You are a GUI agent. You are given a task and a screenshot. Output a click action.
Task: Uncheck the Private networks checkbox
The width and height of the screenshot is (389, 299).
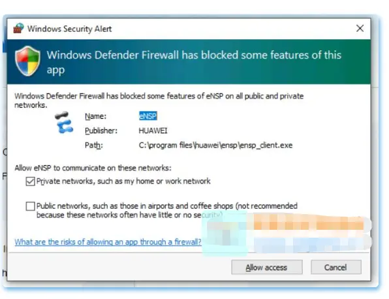(30, 181)
